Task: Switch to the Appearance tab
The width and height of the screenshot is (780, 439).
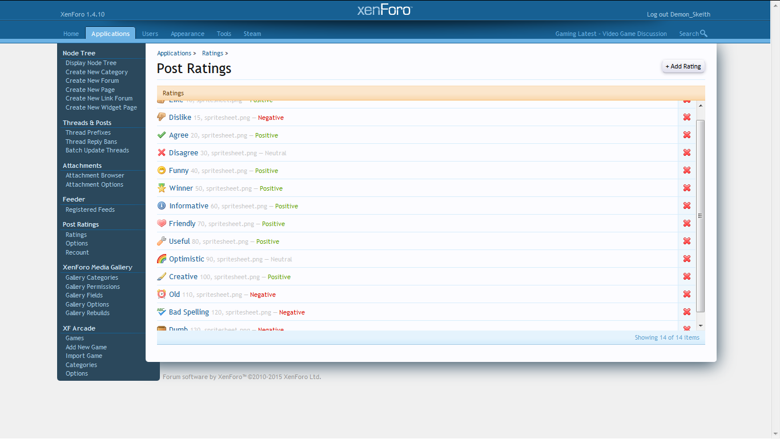Action: pyautogui.click(x=187, y=34)
